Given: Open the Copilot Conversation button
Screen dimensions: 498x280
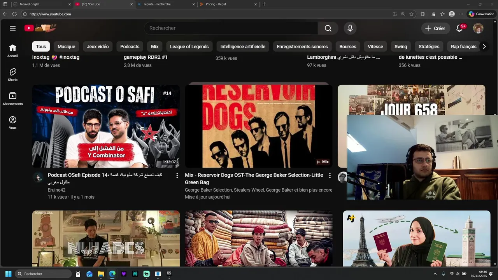Looking at the screenshot, I should [x=481, y=14].
